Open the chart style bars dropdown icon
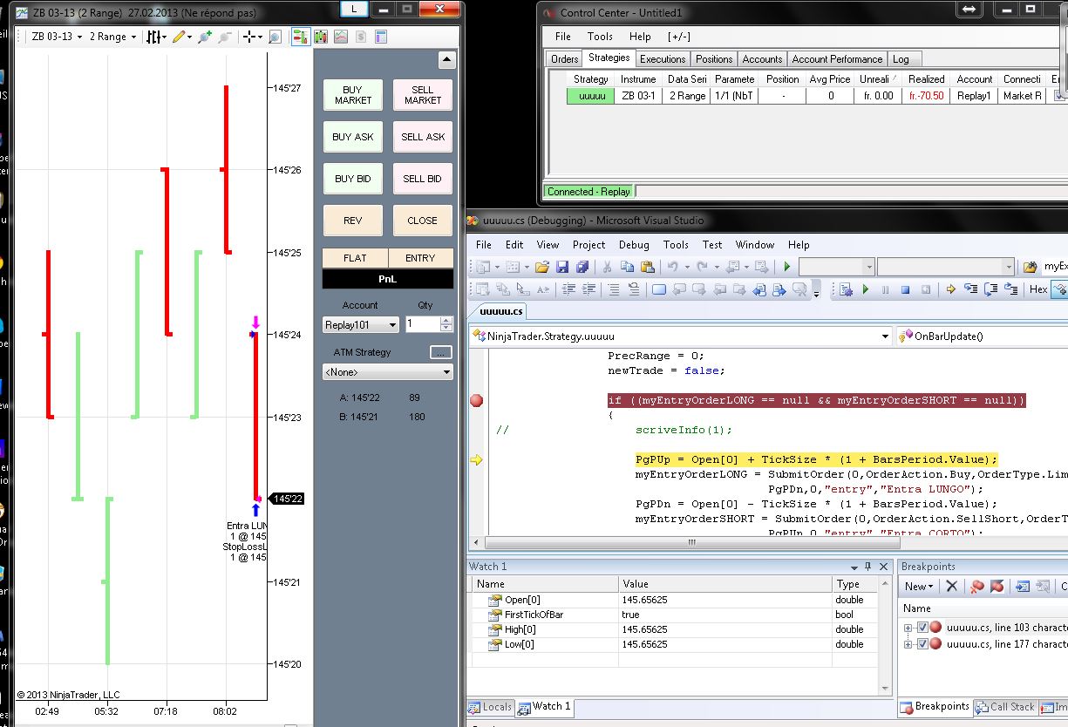Screen dimensions: 1068x727 pyautogui.click(x=155, y=37)
